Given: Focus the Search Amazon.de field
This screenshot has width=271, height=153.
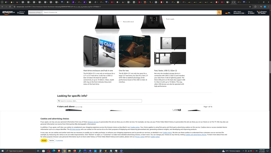Looking at the screenshot, I should [130, 13].
